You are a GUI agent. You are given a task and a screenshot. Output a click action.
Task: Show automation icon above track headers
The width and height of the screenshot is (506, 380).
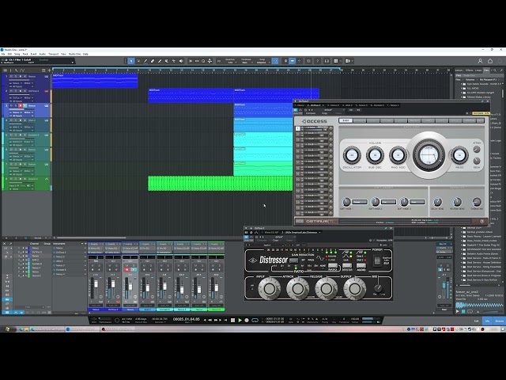point(22,70)
